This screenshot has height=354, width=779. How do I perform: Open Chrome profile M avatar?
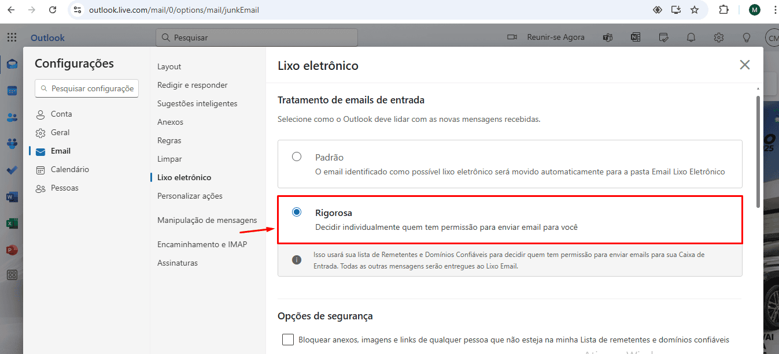coord(754,10)
